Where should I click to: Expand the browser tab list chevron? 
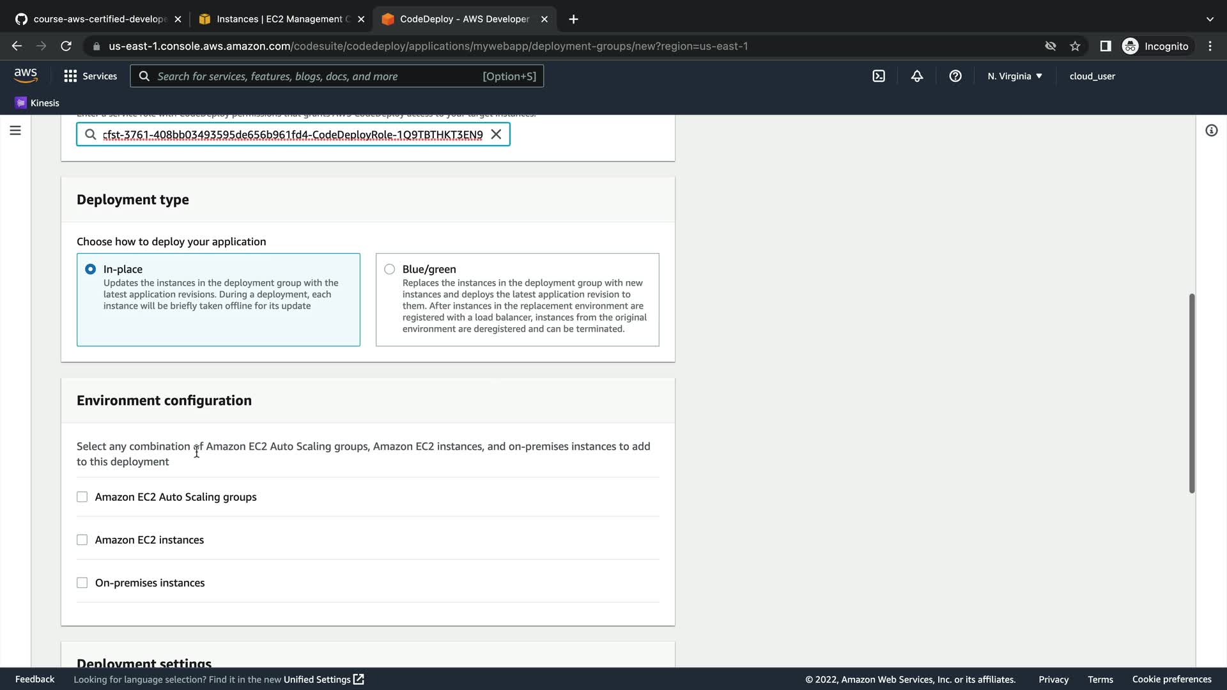[x=1210, y=19]
